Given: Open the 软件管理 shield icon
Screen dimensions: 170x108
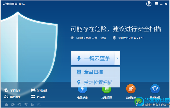Looking at the screenshot, I should tap(155, 89).
